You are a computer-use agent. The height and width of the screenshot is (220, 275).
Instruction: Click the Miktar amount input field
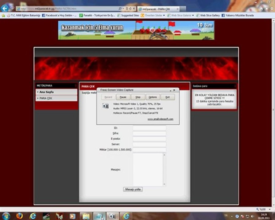(149, 150)
